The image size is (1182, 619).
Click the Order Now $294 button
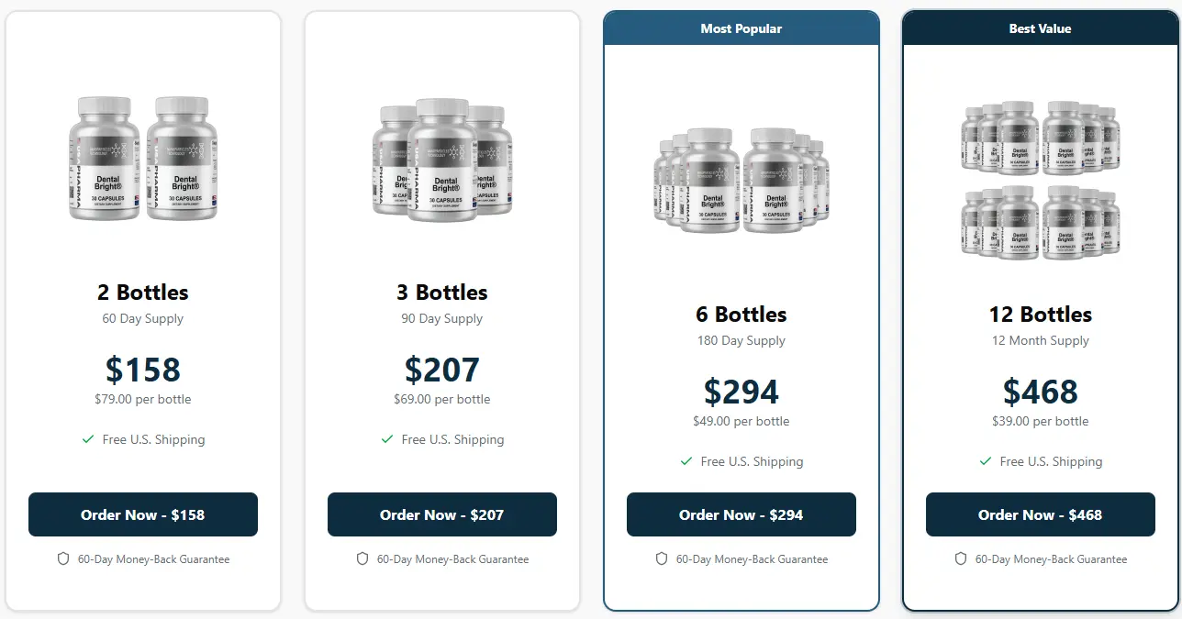741,514
